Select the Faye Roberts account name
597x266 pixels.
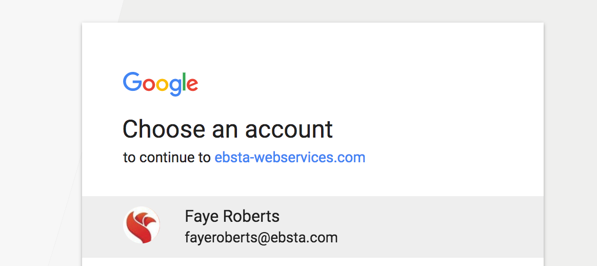click(x=232, y=216)
